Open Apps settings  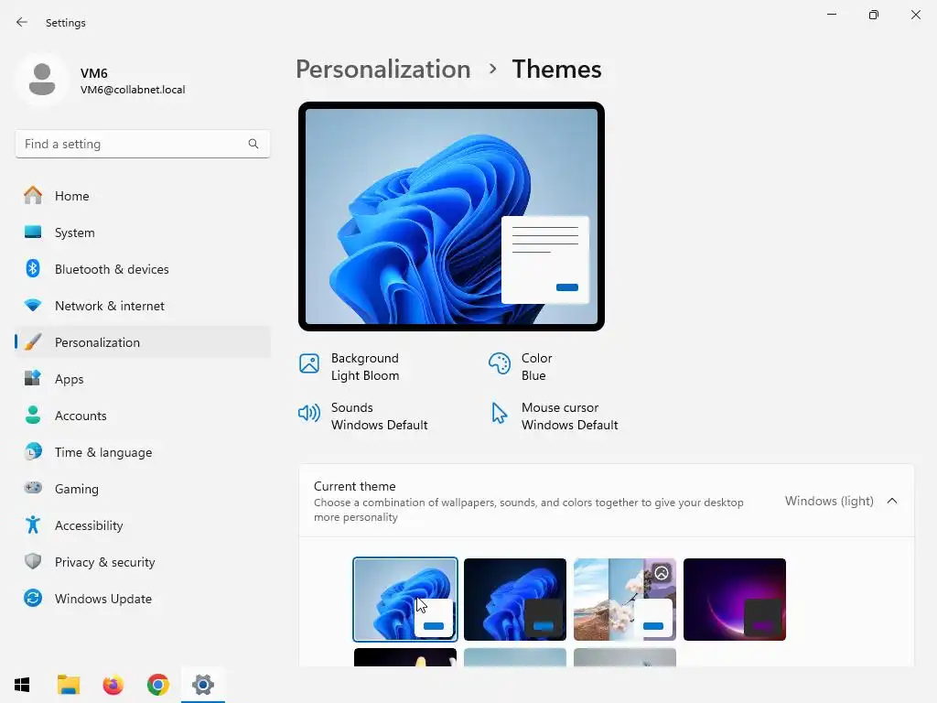tap(142, 379)
